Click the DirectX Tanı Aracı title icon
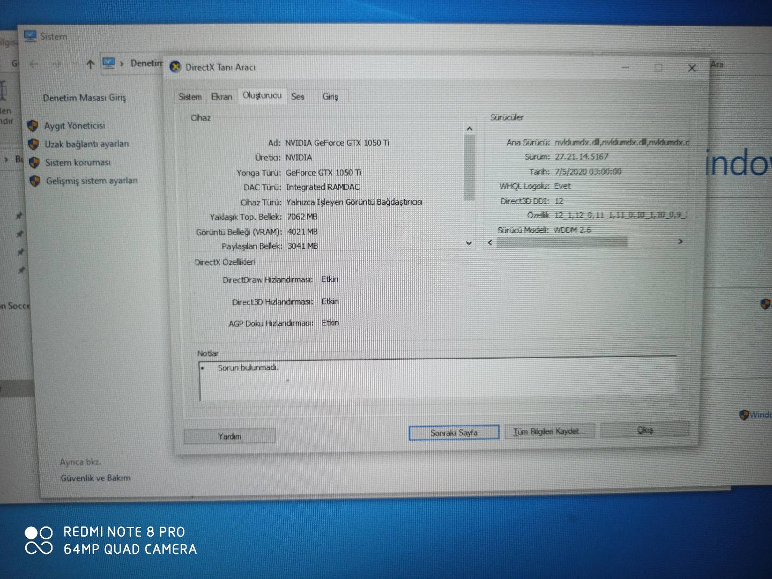 [175, 67]
